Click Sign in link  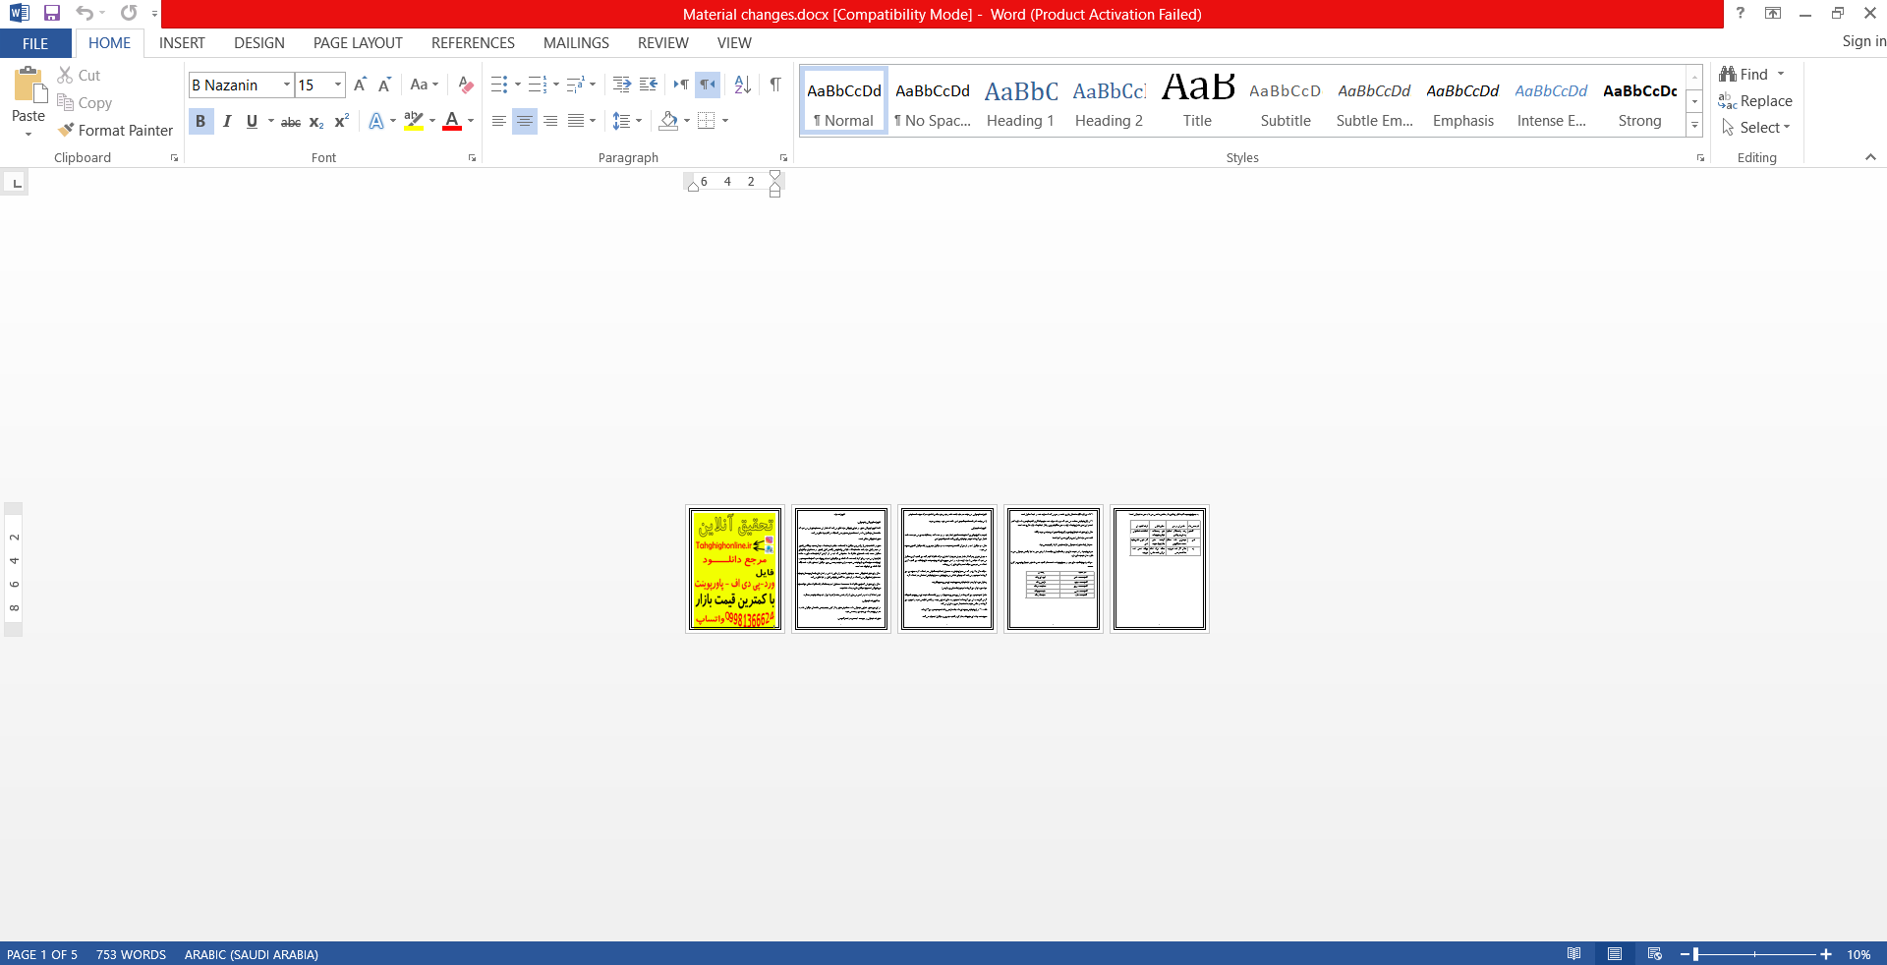click(1863, 41)
